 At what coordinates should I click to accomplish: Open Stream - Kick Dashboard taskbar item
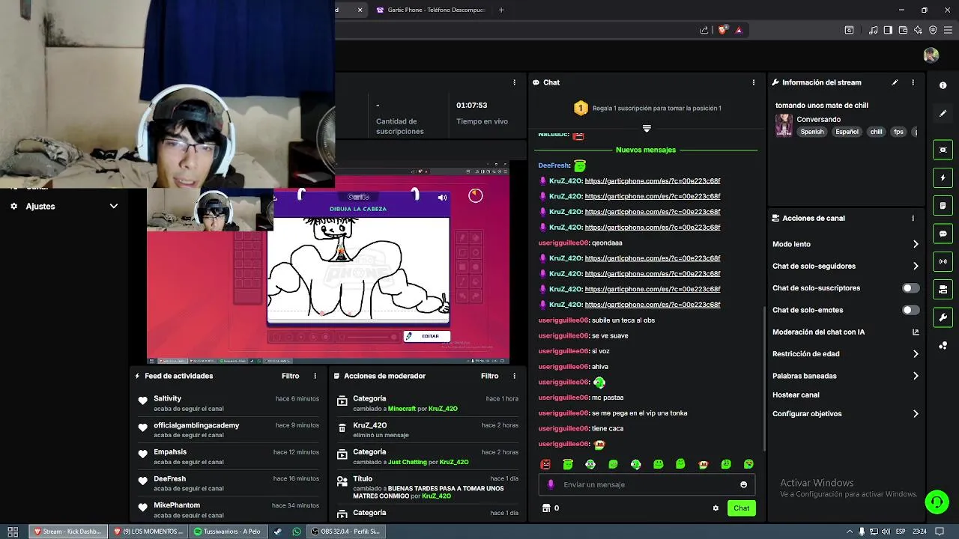coord(67,532)
